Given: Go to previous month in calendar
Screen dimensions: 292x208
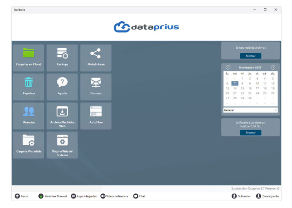Looking at the screenshot, I should (228, 67).
